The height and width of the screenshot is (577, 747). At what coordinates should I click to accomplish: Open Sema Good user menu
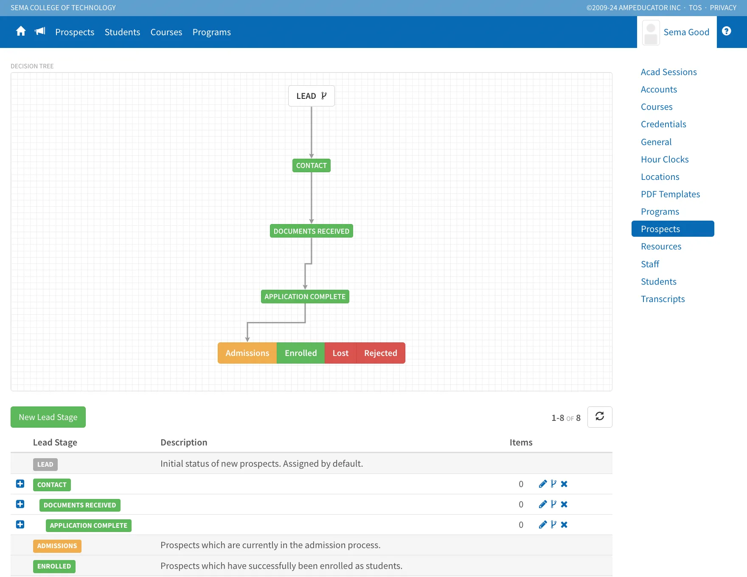(677, 32)
